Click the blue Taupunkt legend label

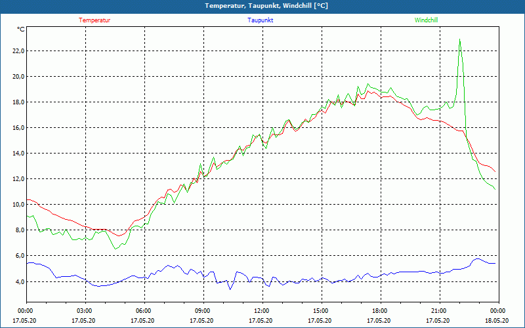260,20
